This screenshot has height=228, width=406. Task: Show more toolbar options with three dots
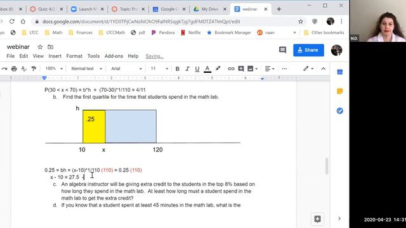[x=284, y=68]
